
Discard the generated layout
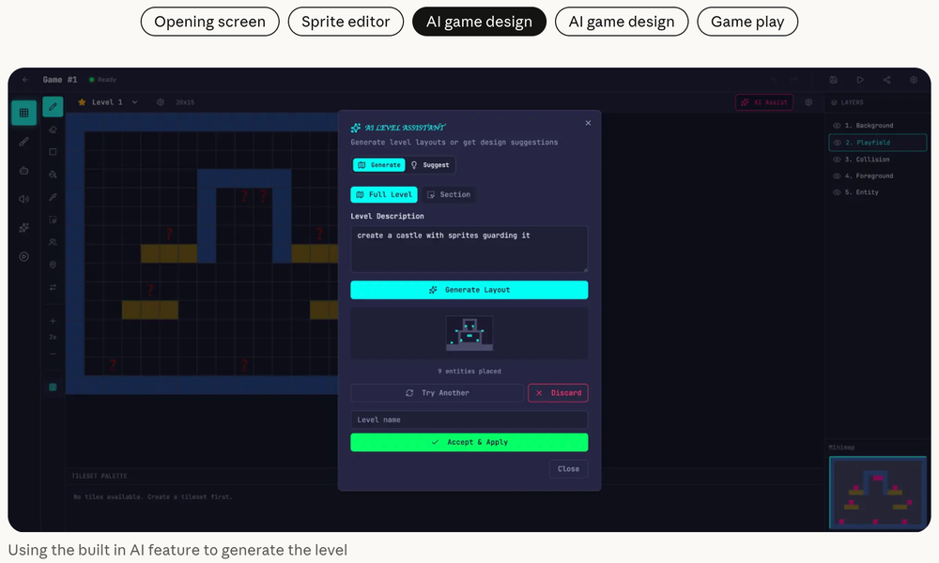(558, 393)
